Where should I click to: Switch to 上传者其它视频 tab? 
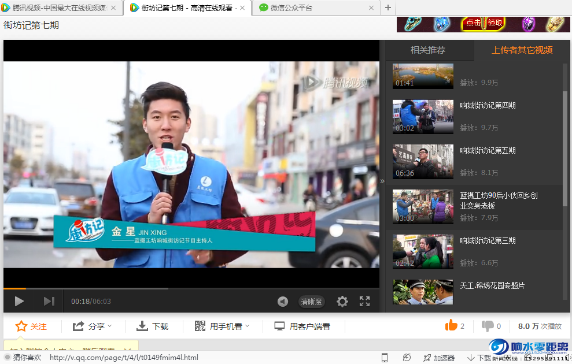pyautogui.click(x=522, y=50)
